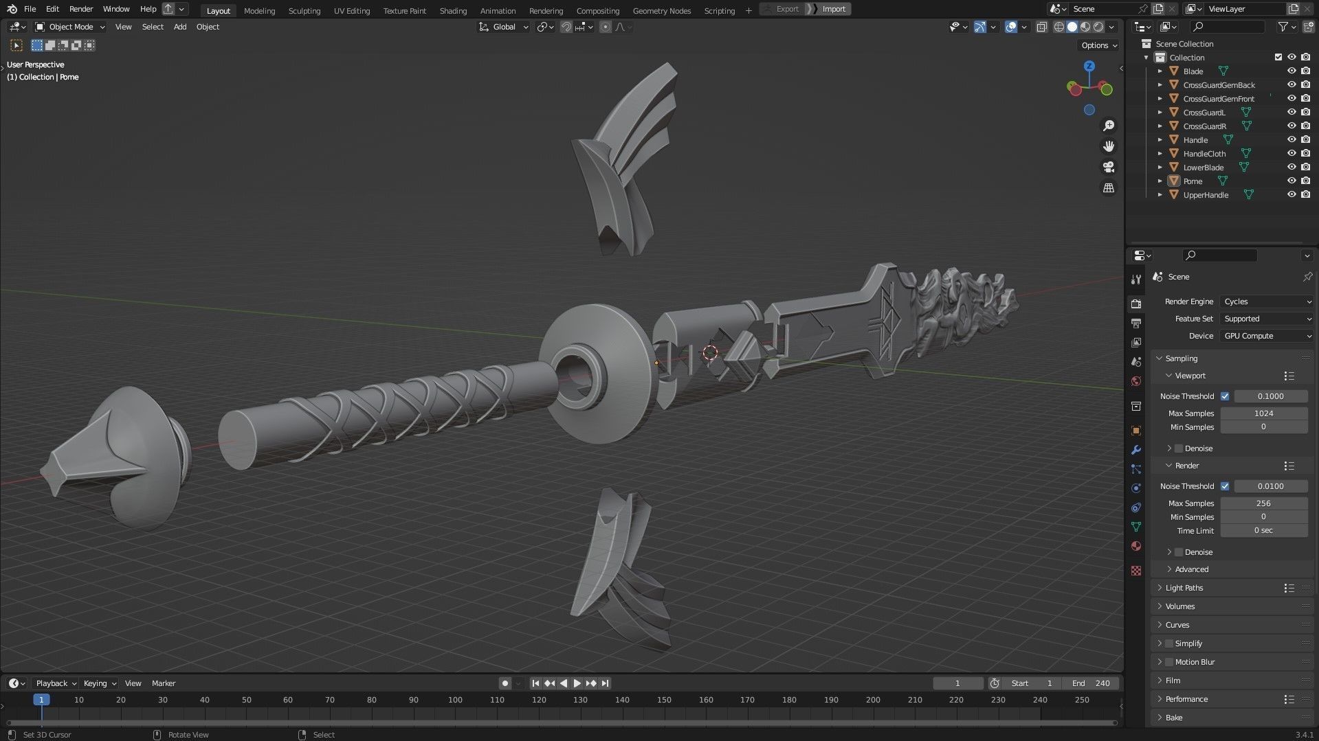Open the Modifiers wrench tab icon

tap(1136, 450)
